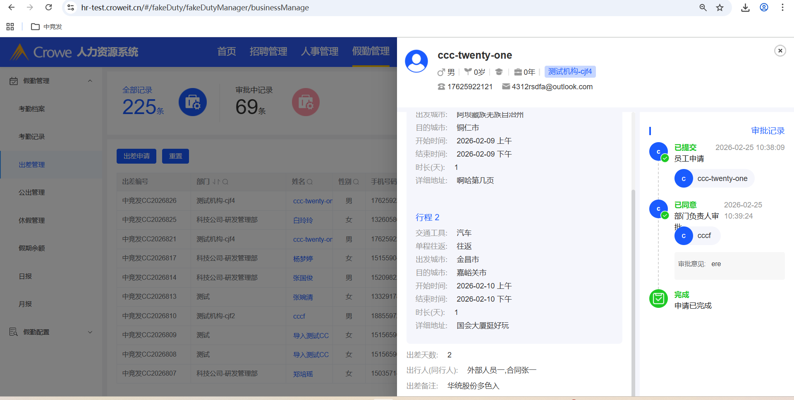Open the Chrome three-dot menu

pyautogui.click(x=782, y=7)
